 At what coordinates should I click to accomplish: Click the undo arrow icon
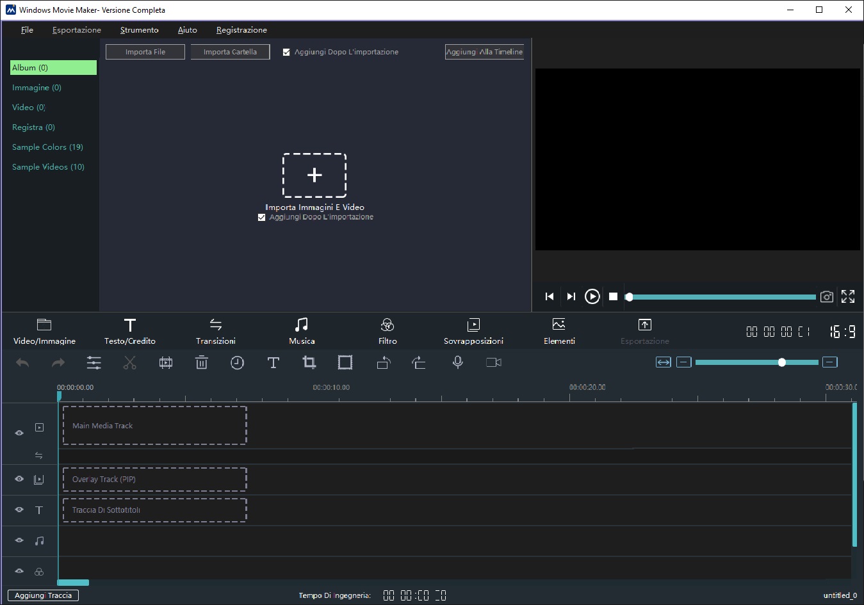[22, 363]
